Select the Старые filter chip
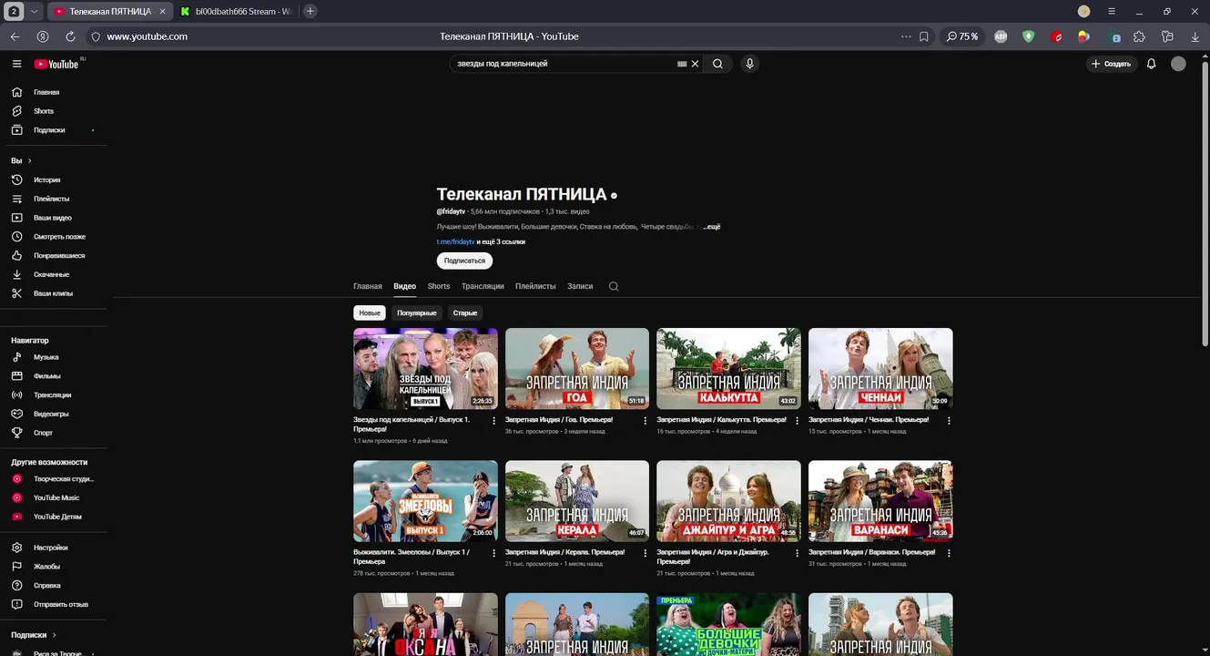Viewport: 1210px width, 656px height. pos(465,313)
